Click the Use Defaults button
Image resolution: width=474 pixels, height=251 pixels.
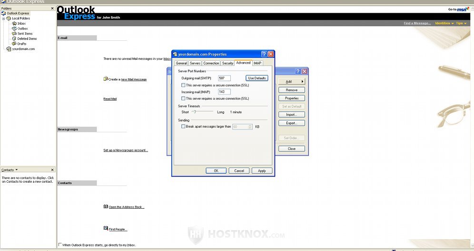coord(257,78)
